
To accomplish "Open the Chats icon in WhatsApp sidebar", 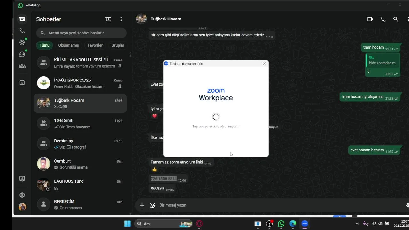I will pyautogui.click(x=22, y=19).
